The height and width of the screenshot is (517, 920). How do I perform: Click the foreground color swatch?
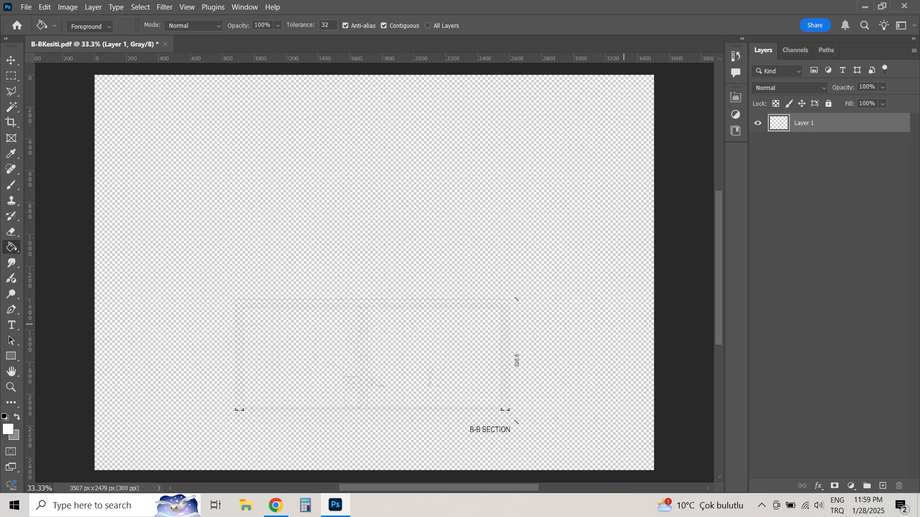7,429
